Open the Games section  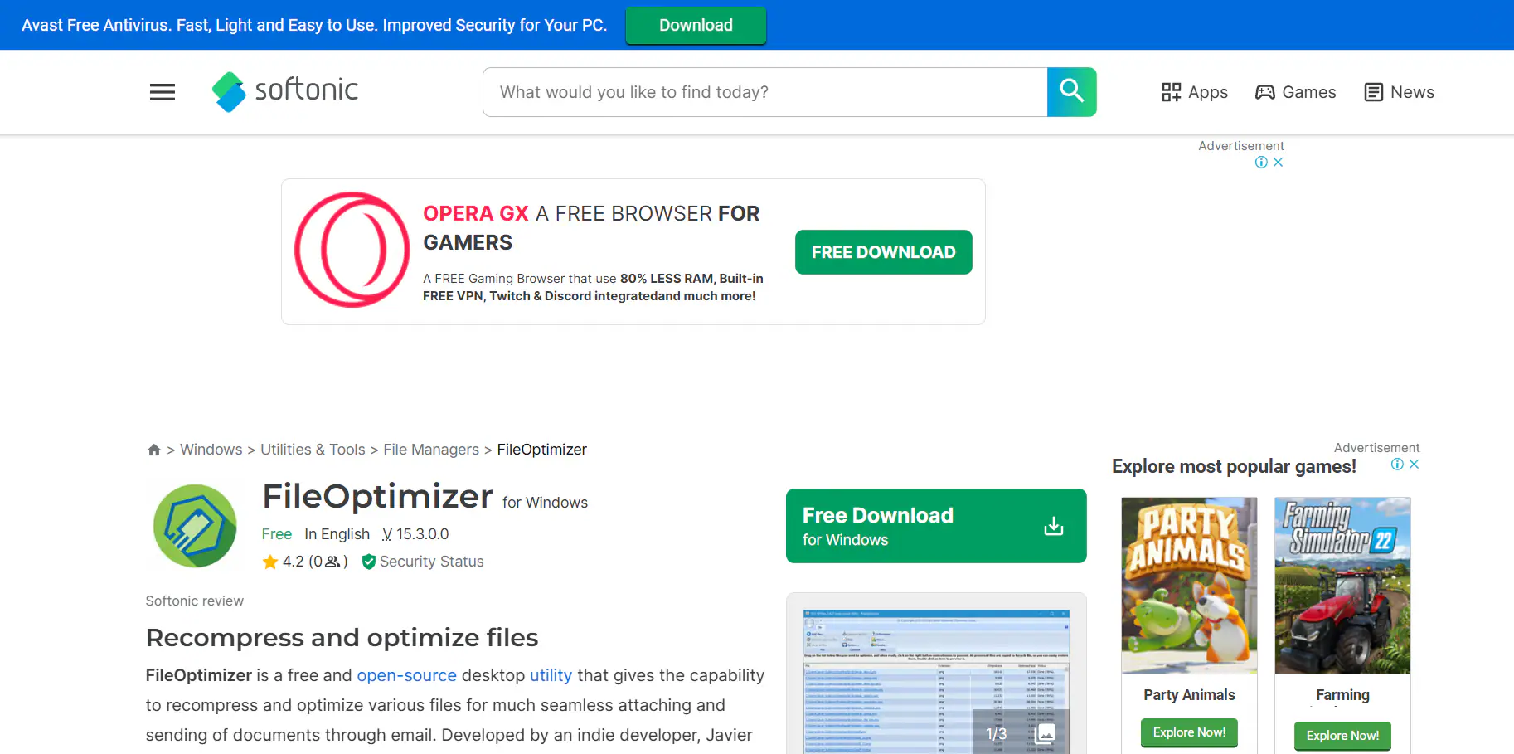point(1295,92)
